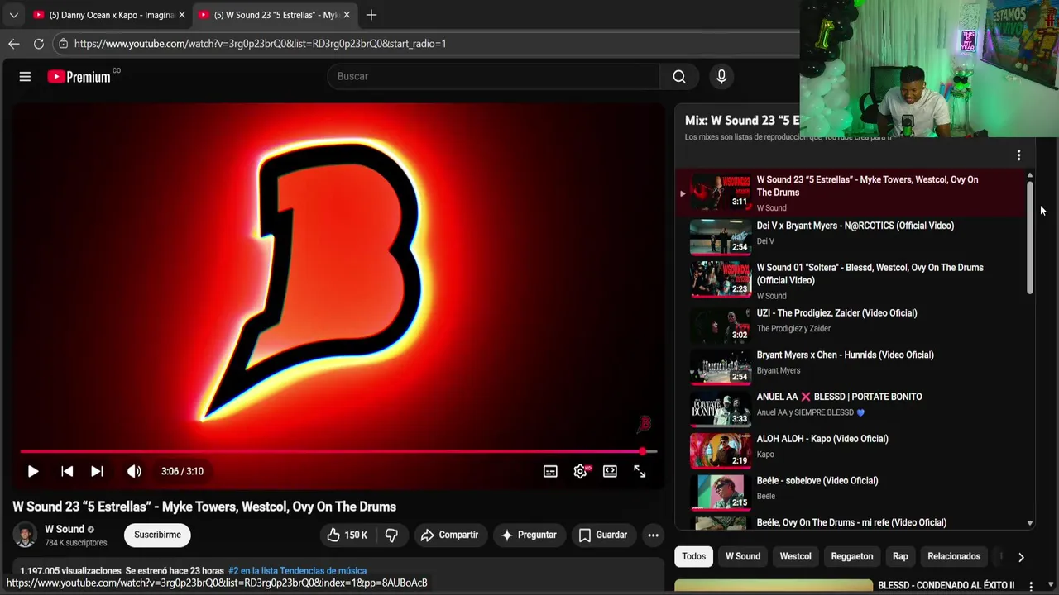1059x595 pixels.
Task: View site information icon in address bar
Action: click(63, 43)
